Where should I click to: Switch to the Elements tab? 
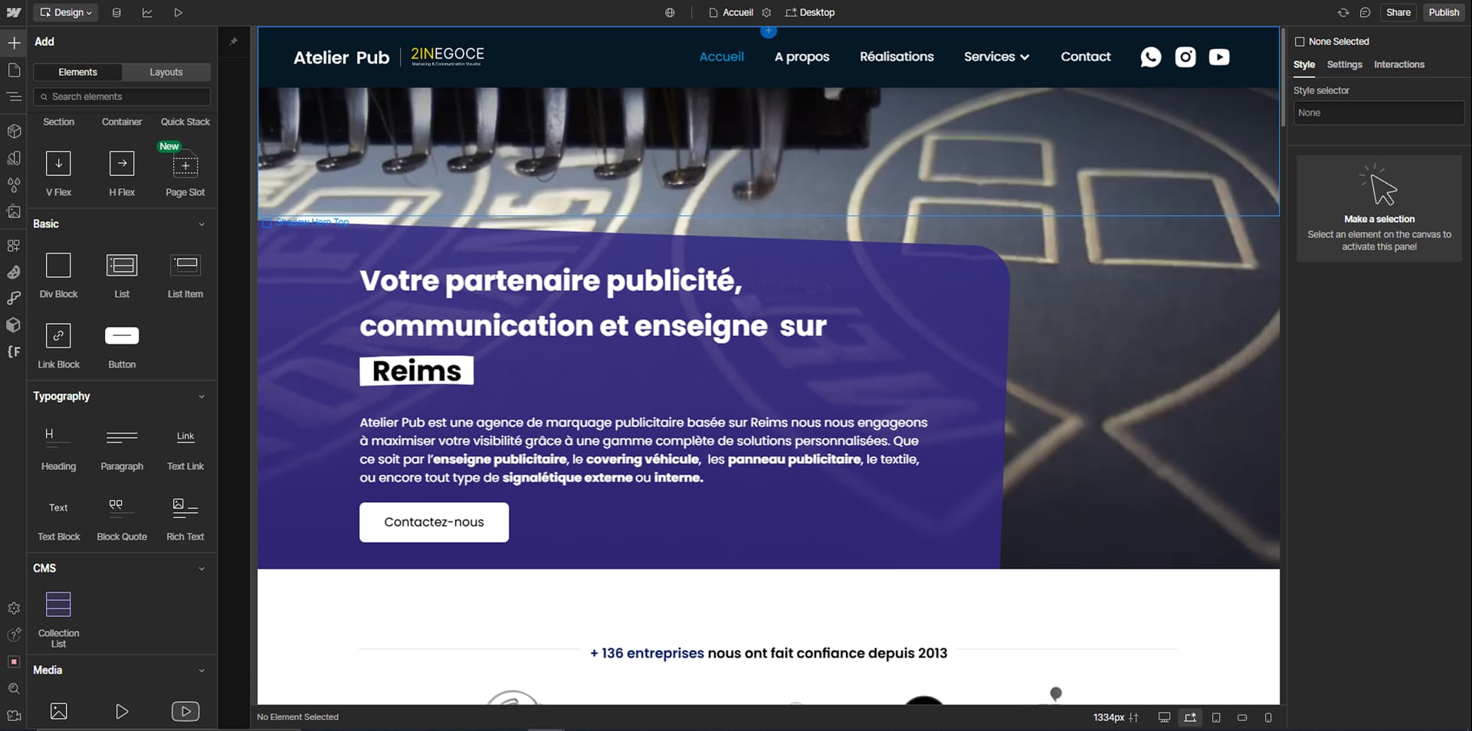click(77, 72)
